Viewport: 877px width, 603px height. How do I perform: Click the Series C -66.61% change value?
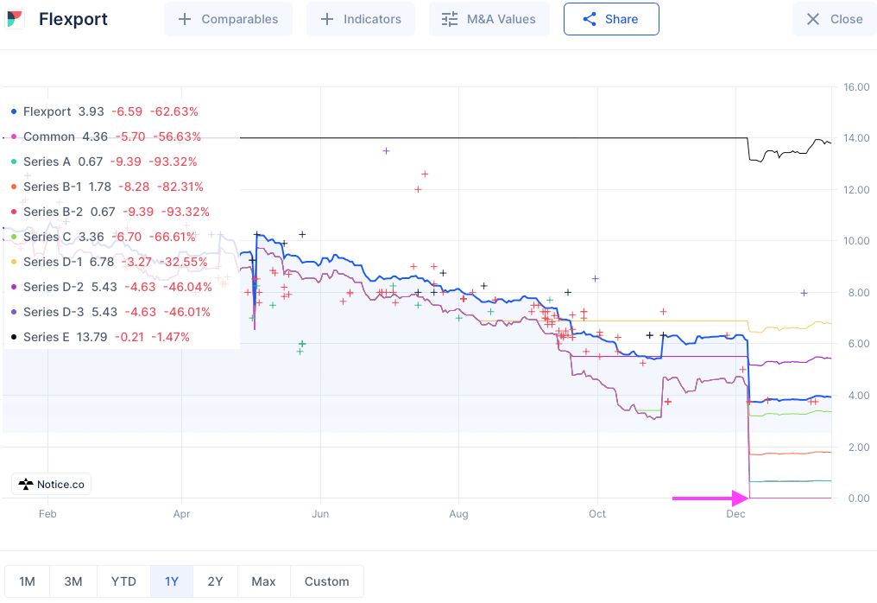173,237
